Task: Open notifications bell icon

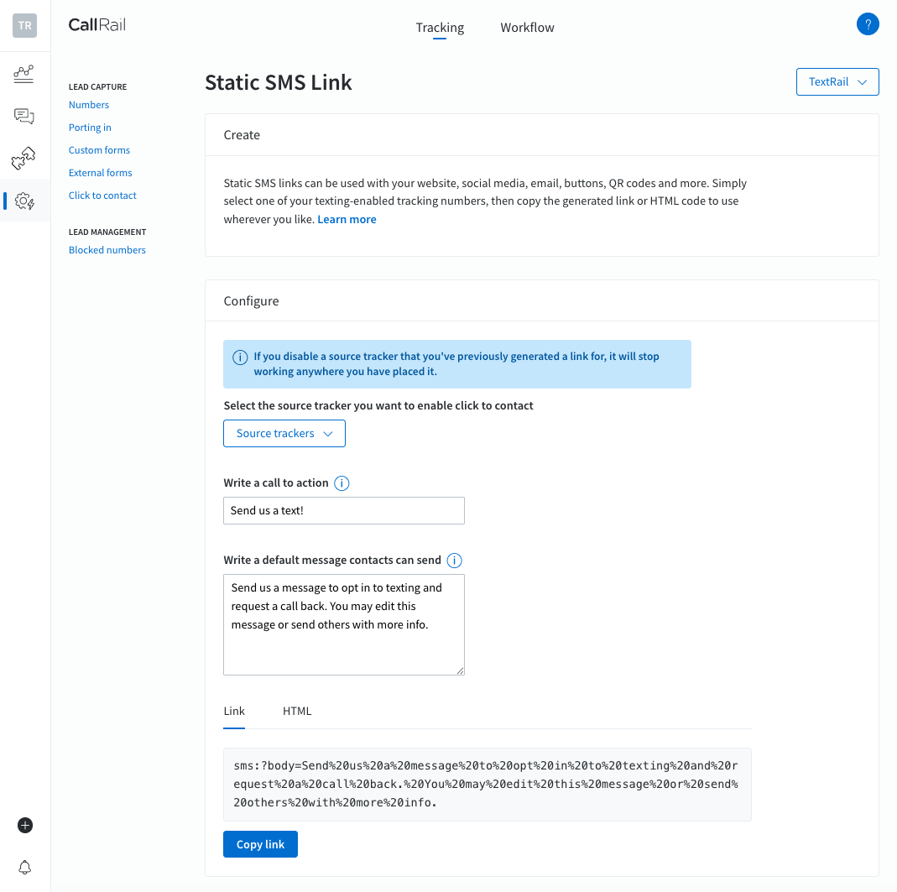Action: click(x=24, y=868)
